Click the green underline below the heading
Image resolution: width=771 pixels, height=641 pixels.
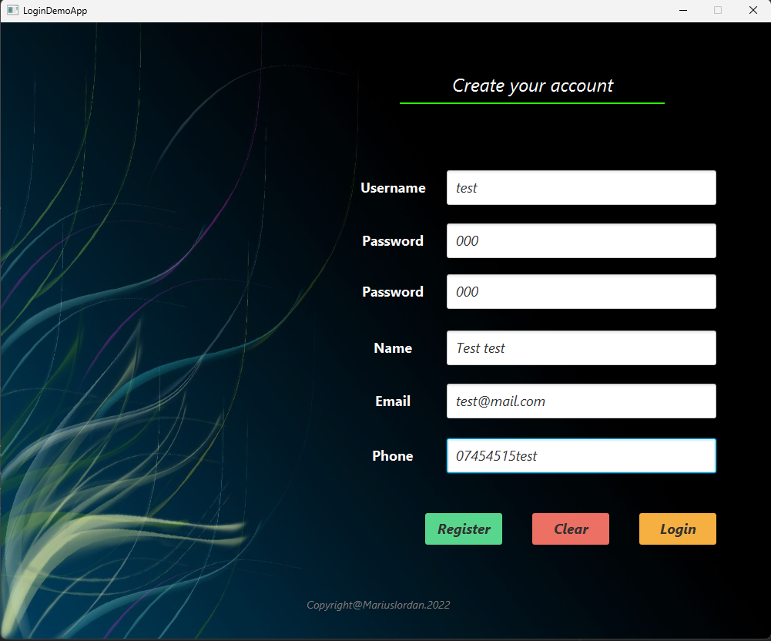(532, 102)
